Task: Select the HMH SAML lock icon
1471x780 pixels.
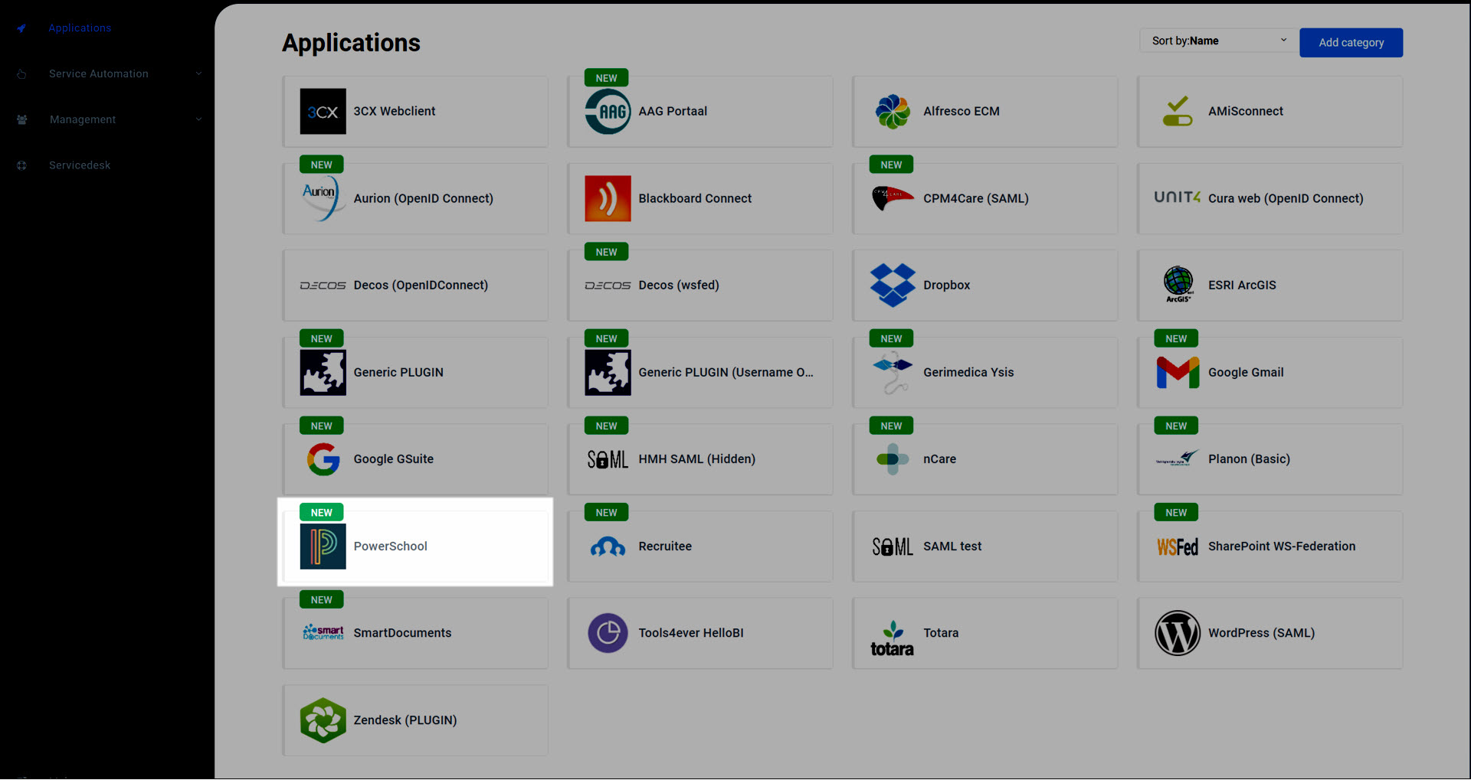Action: (608, 459)
